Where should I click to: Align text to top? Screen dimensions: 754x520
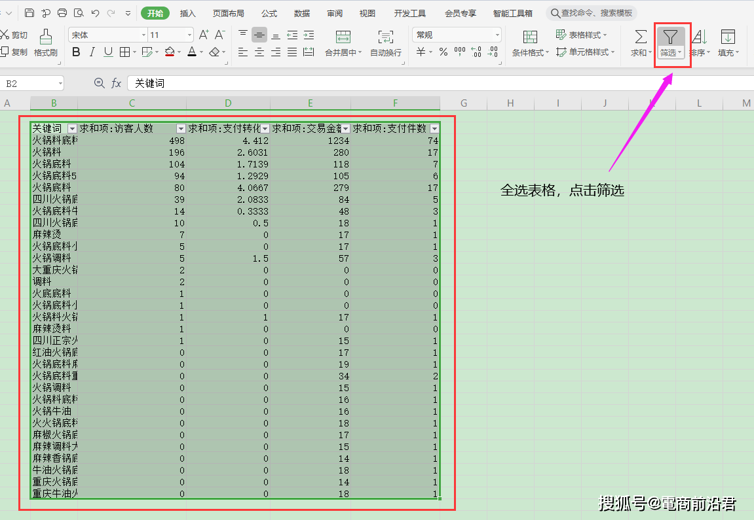coord(243,35)
